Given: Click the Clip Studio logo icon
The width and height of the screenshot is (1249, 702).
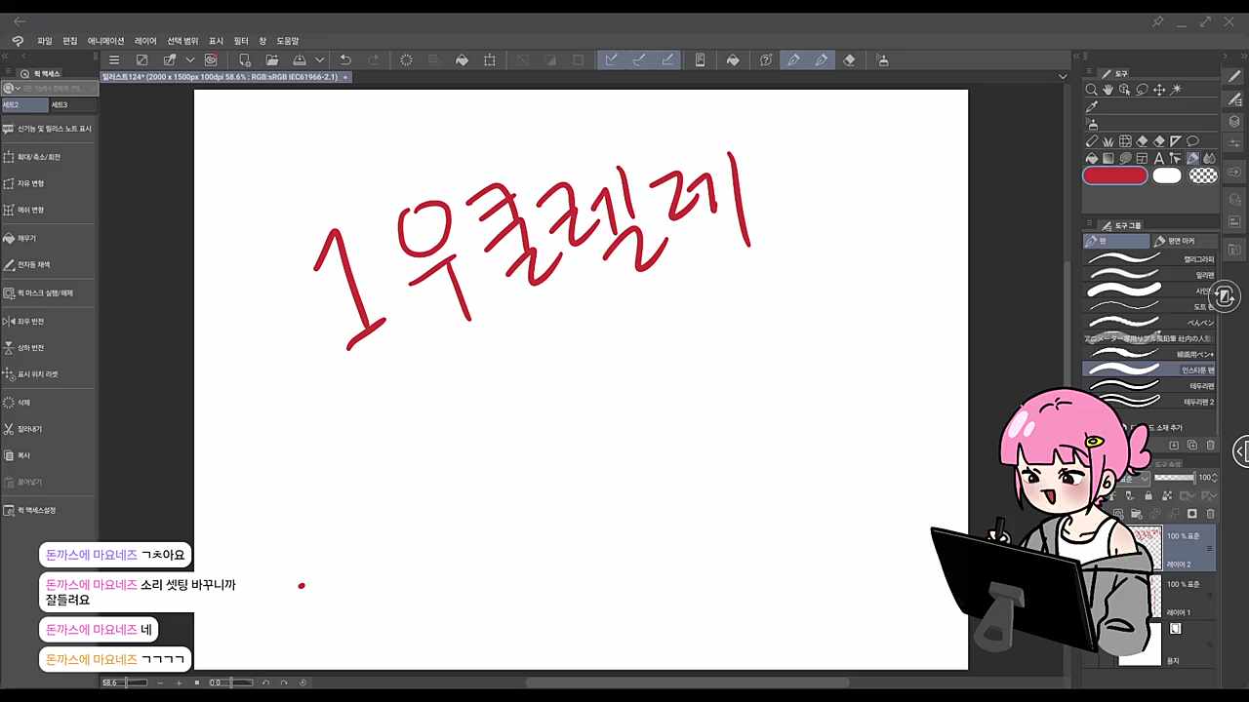Looking at the screenshot, I should pyautogui.click(x=18, y=41).
